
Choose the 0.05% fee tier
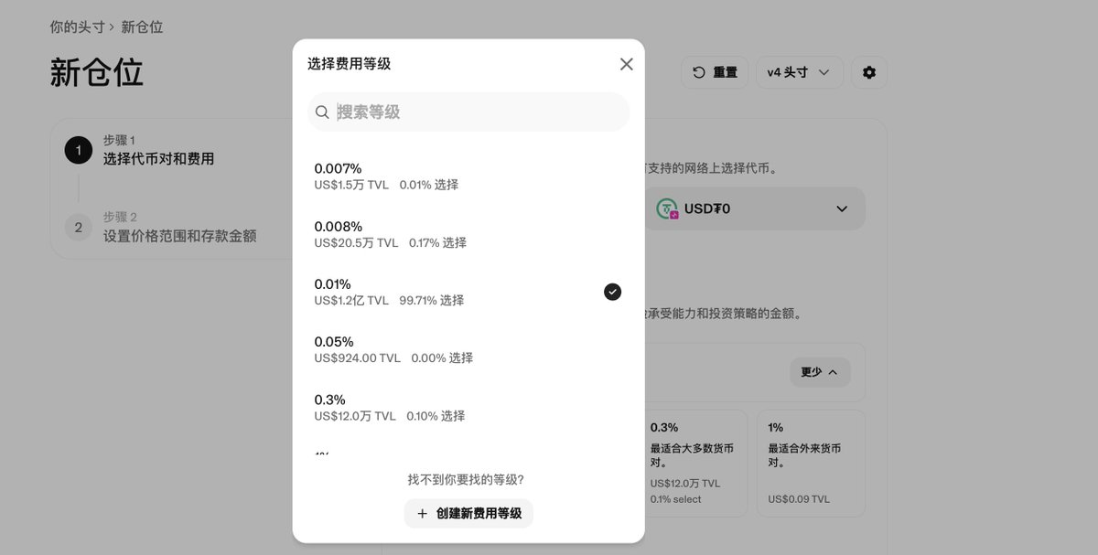coord(468,349)
